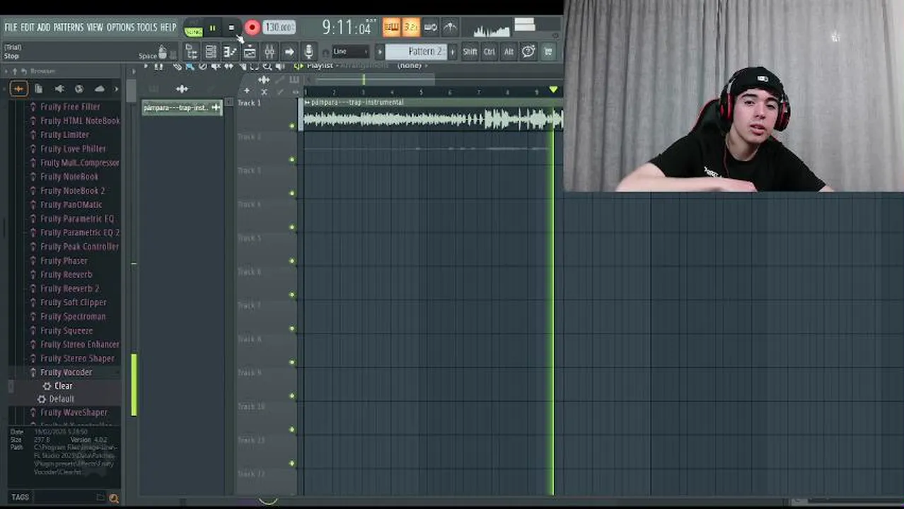
Task: Open the piano roll icon
Action: click(230, 52)
